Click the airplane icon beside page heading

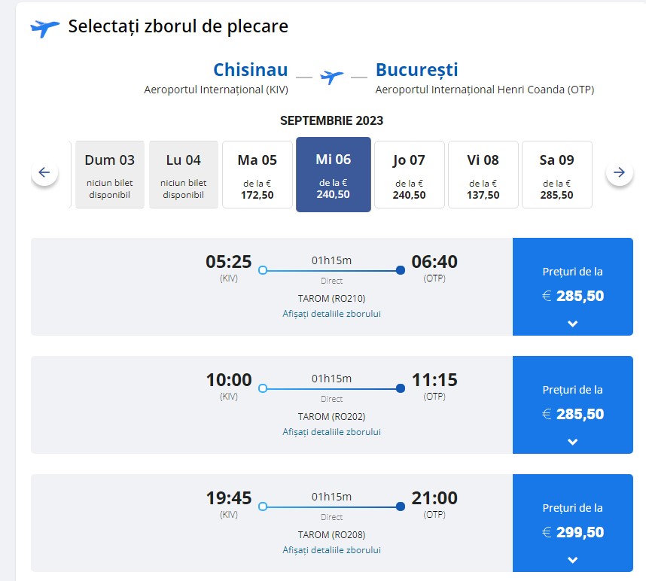pyautogui.click(x=44, y=28)
